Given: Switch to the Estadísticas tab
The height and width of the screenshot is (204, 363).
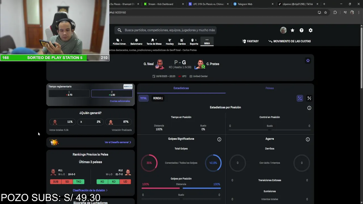Looking at the screenshot, I should tap(181, 88).
